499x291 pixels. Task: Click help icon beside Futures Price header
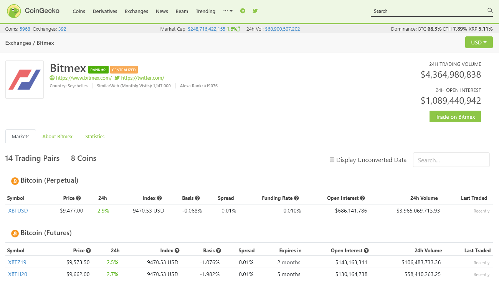(x=88, y=251)
